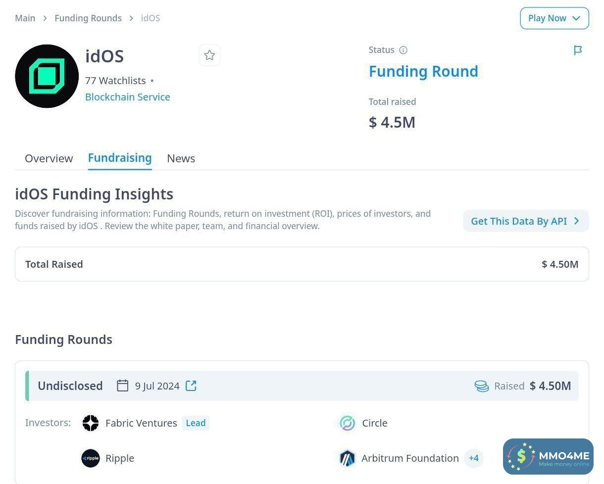The width and height of the screenshot is (604, 484).
Task: Click the calendar icon in the funding round
Action: (122, 386)
